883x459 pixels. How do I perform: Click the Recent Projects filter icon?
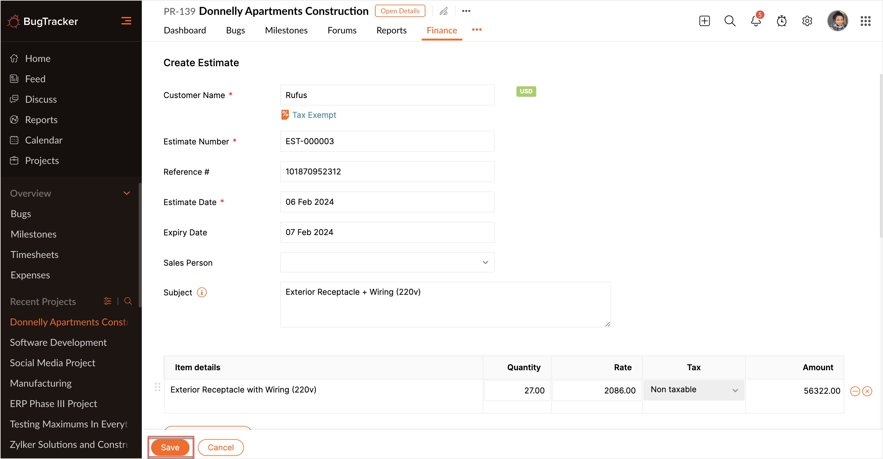[107, 301]
